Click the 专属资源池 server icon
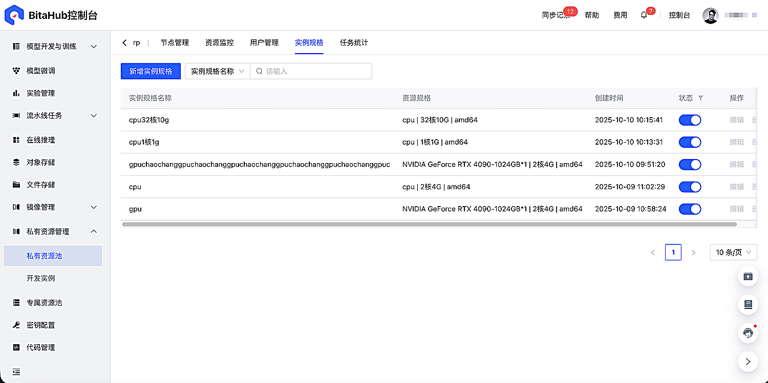This screenshot has width=768, height=383. coord(16,303)
